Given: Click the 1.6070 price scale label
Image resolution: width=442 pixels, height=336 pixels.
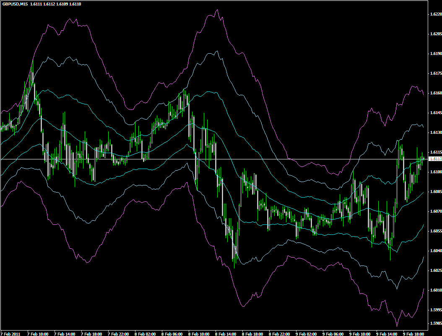Looking at the screenshot, I should tap(436, 211).
